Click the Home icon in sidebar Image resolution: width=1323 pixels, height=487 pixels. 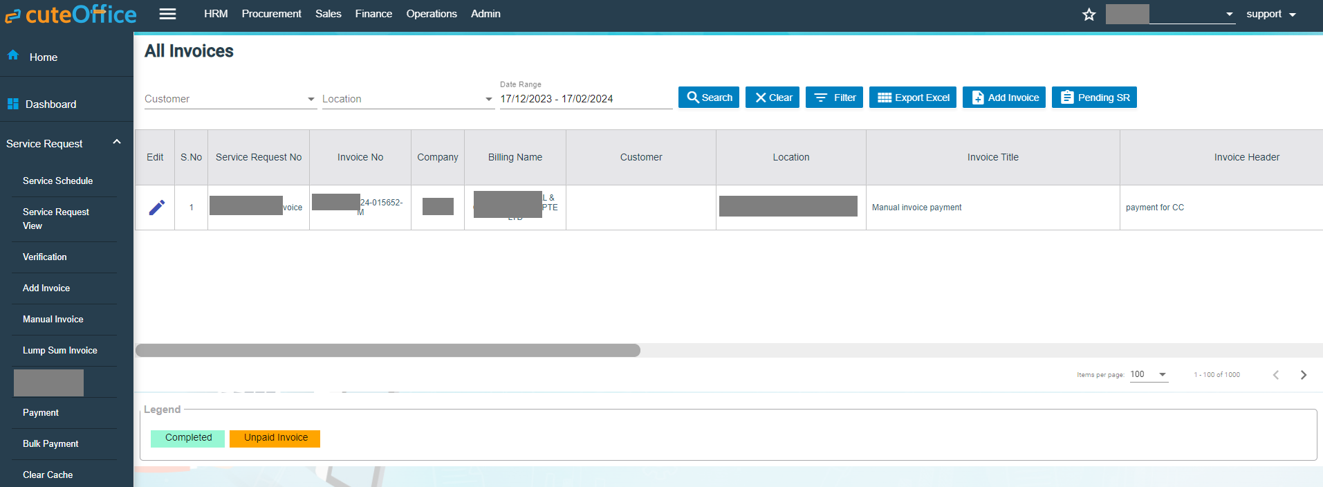(x=13, y=55)
